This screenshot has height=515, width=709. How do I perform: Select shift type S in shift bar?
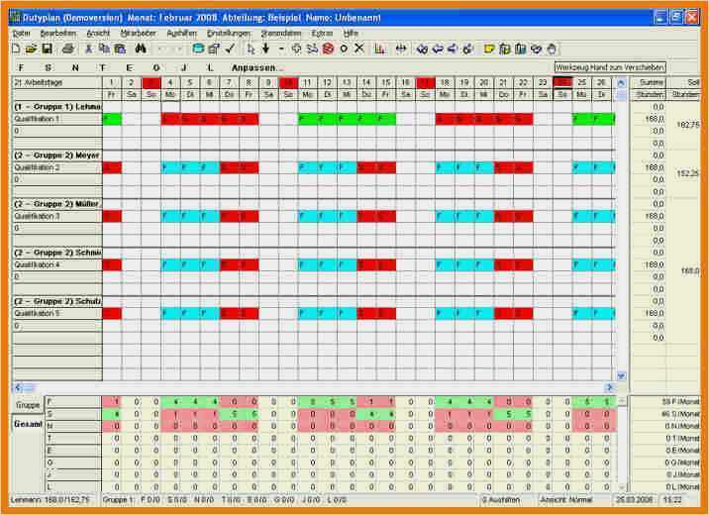tap(48, 67)
